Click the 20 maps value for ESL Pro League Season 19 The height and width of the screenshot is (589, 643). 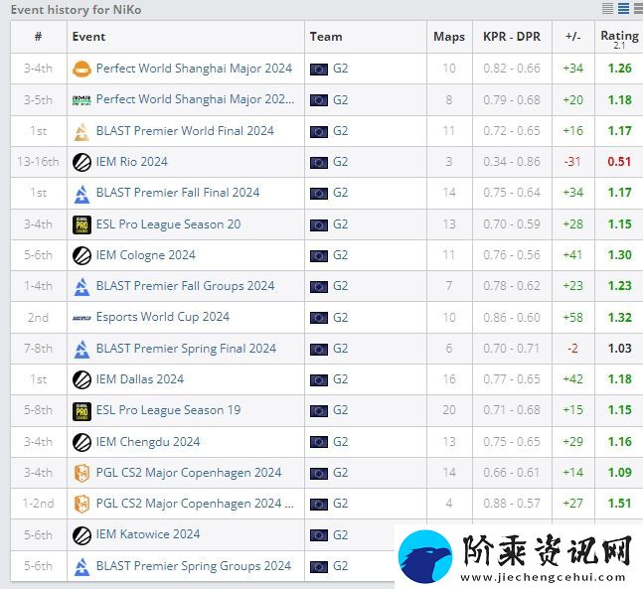[449, 410]
